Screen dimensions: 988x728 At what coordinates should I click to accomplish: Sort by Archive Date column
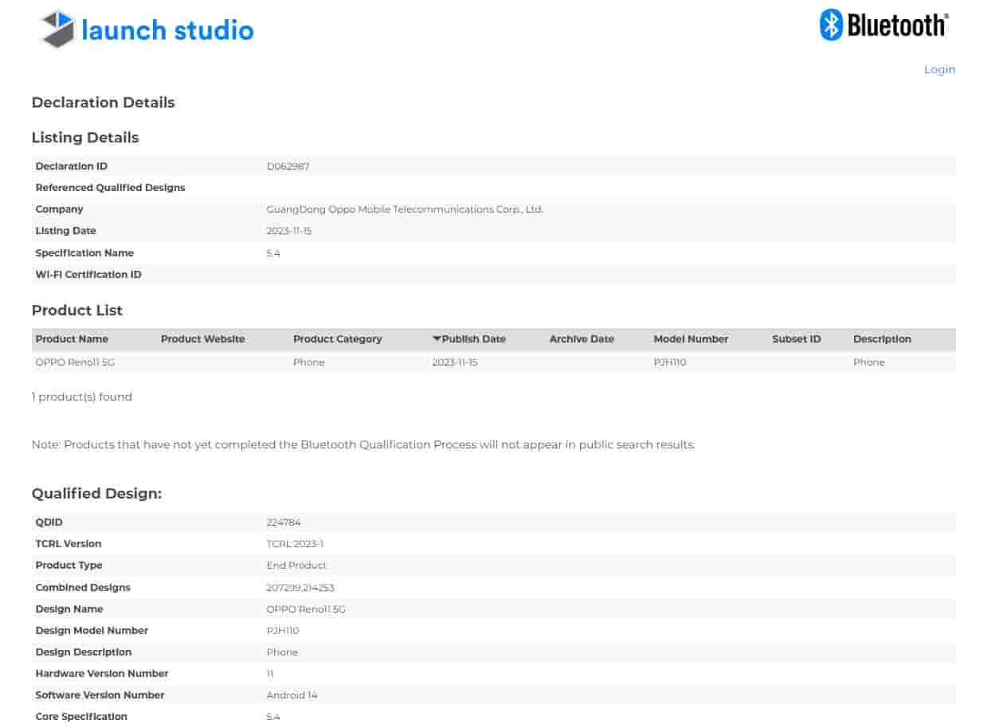pos(581,339)
